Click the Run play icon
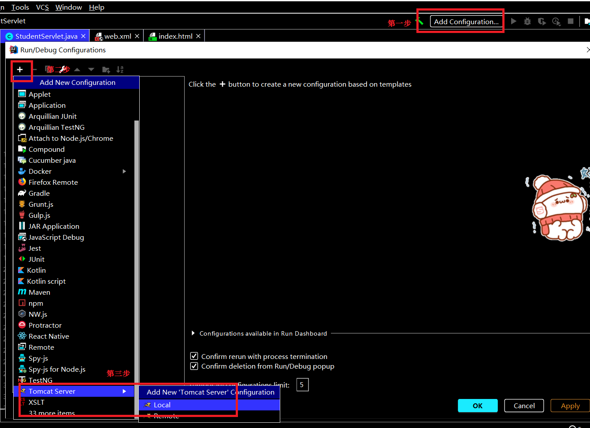 514,21
